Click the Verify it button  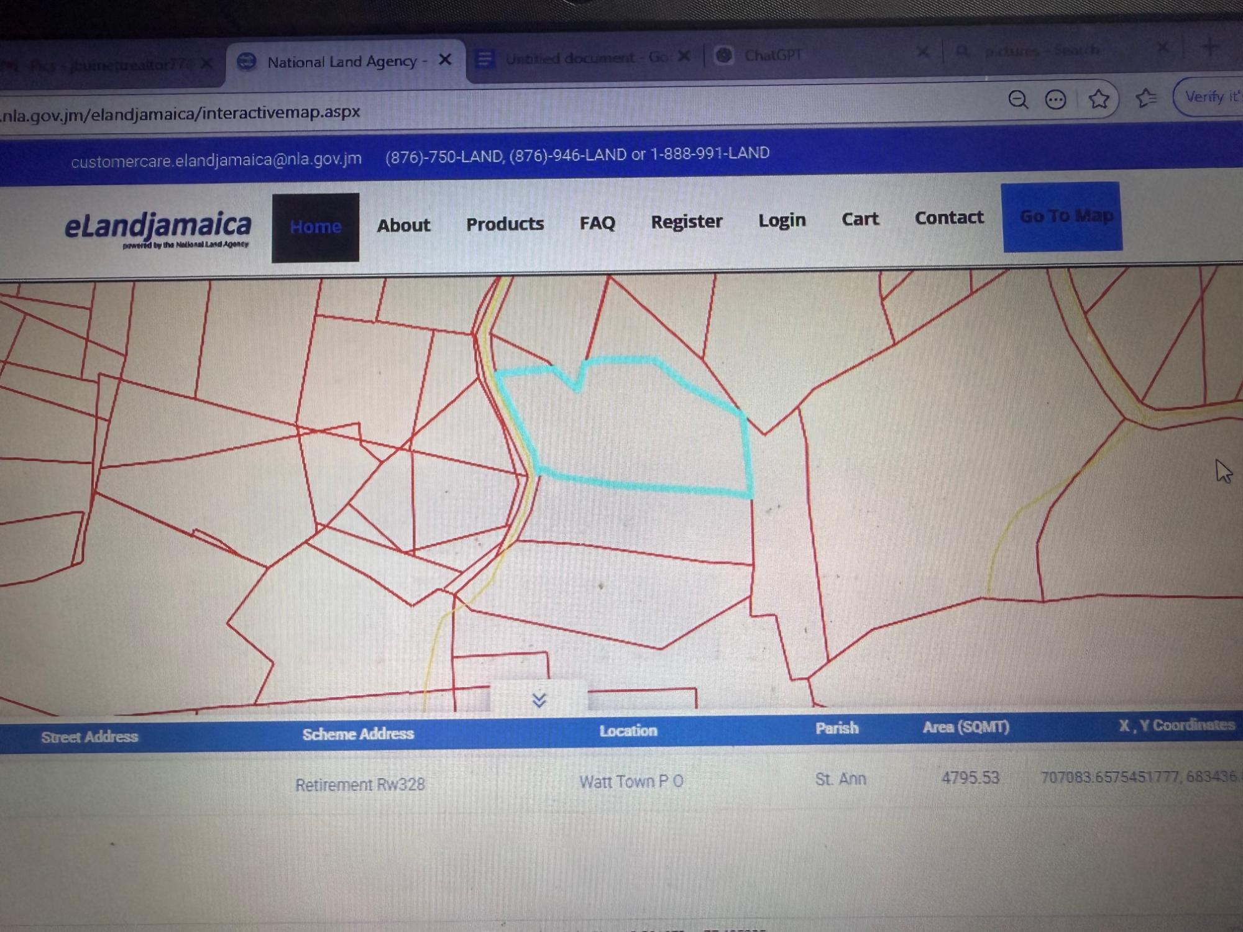(x=1210, y=97)
